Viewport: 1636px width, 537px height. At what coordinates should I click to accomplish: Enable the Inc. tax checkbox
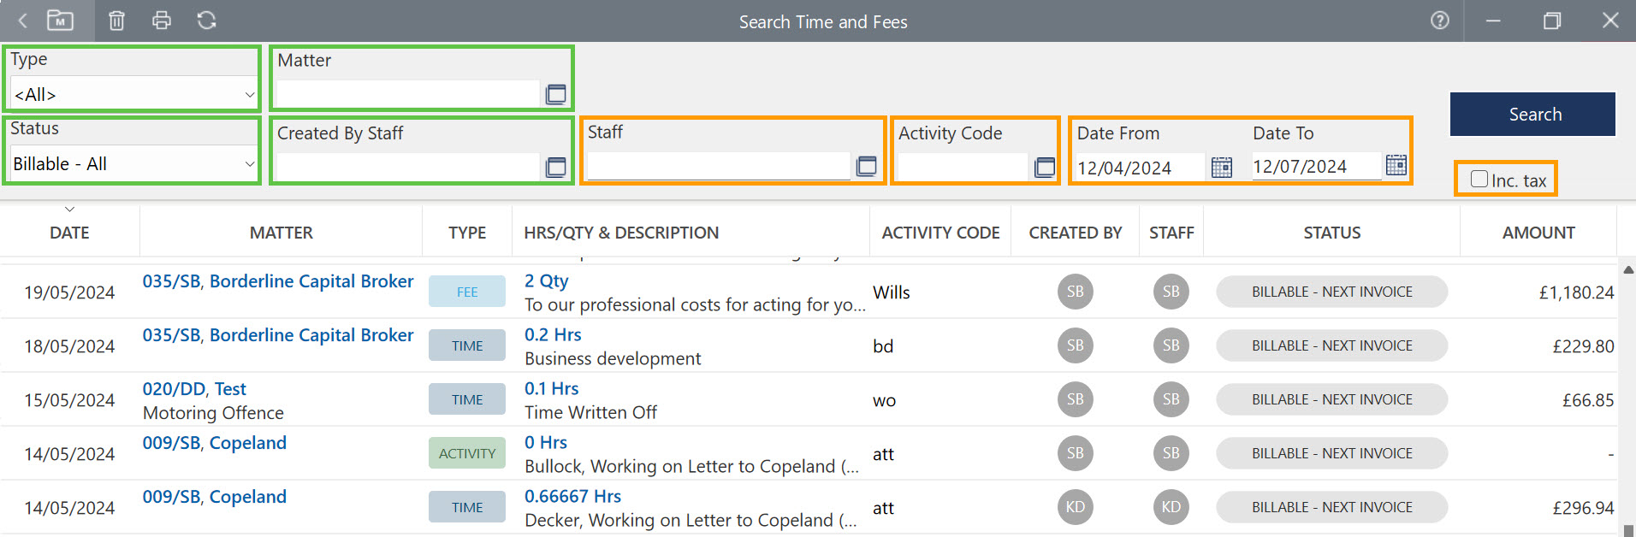click(1479, 180)
